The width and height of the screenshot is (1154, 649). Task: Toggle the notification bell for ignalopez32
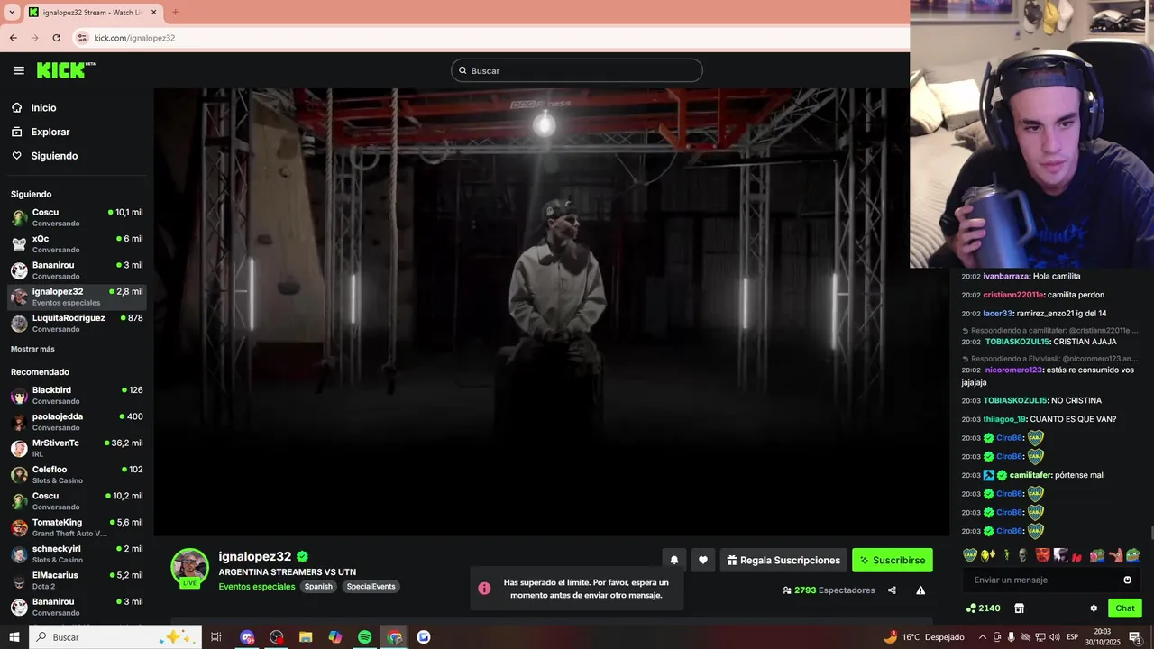click(x=673, y=560)
